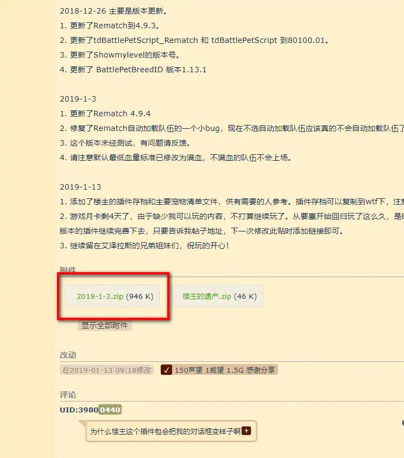Viewport: 404px width, 458px height.
Task: Click the tdBattlePetScript_Rematch update line
Action: point(194,40)
